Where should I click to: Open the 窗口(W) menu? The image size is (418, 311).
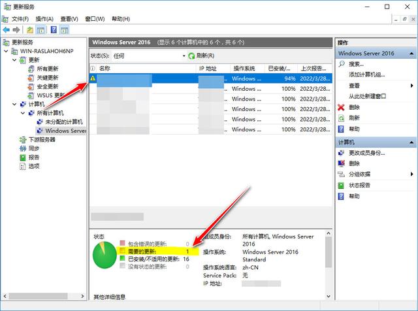(x=95, y=19)
